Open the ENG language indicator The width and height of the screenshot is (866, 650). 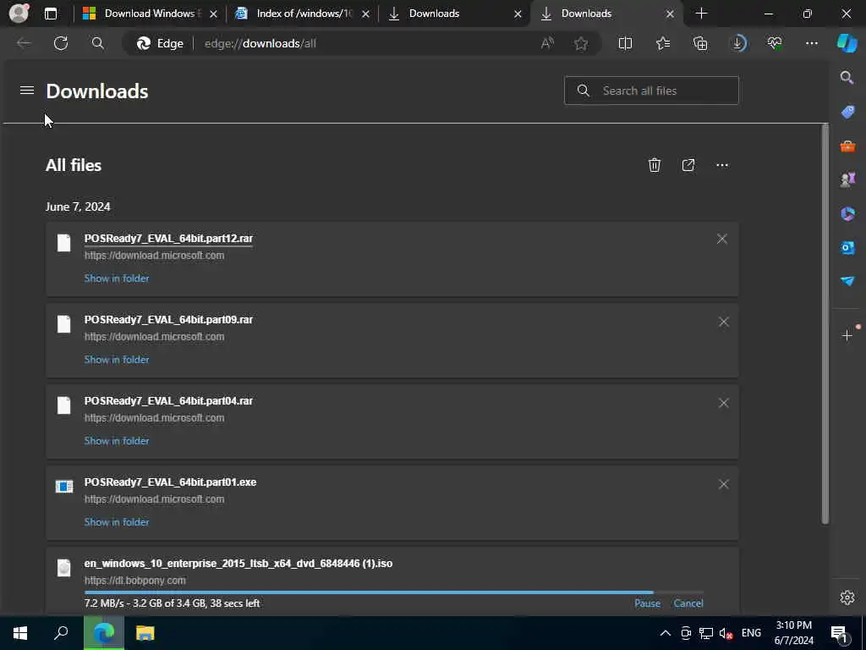point(751,633)
